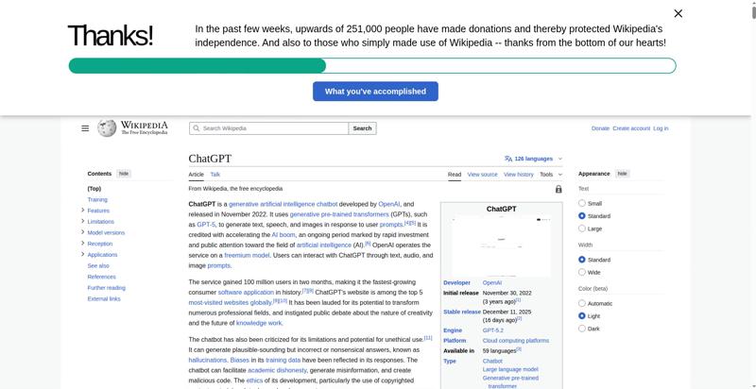Close the donation thanks banner
The width and height of the screenshot is (756, 389).
tap(678, 13)
